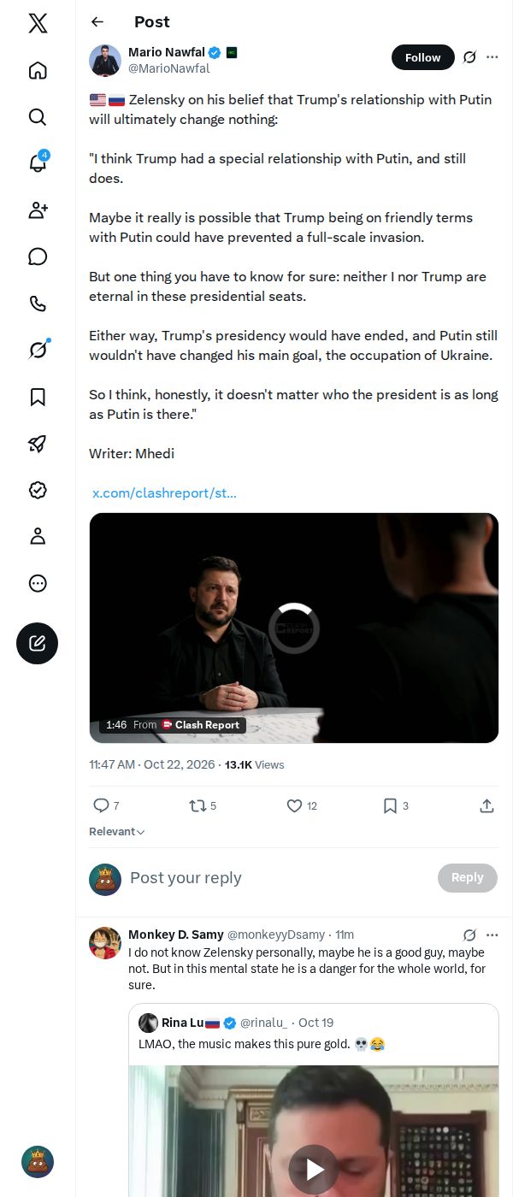Open Profile in the sidebar
Viewport: 513px width, 1197px height.
click(38, 536)
